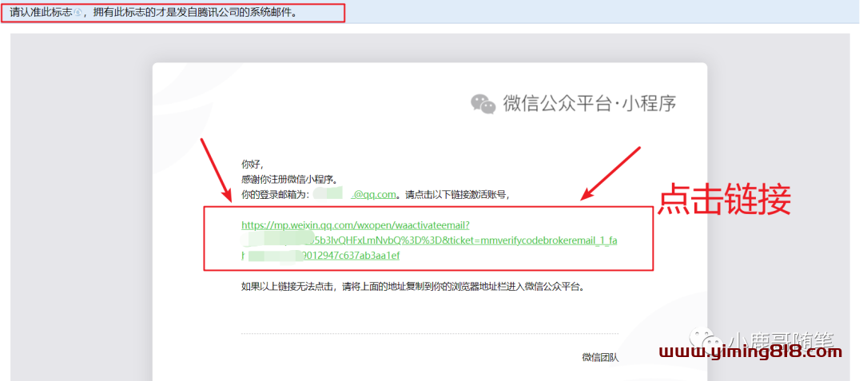Open the mp.weixin.qq.com activation link

pos(360,226)
